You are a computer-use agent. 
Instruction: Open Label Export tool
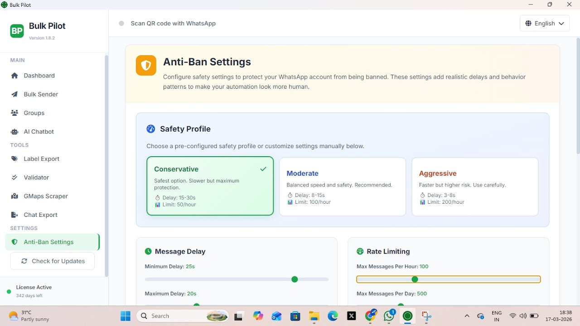[x=53, y=159]
